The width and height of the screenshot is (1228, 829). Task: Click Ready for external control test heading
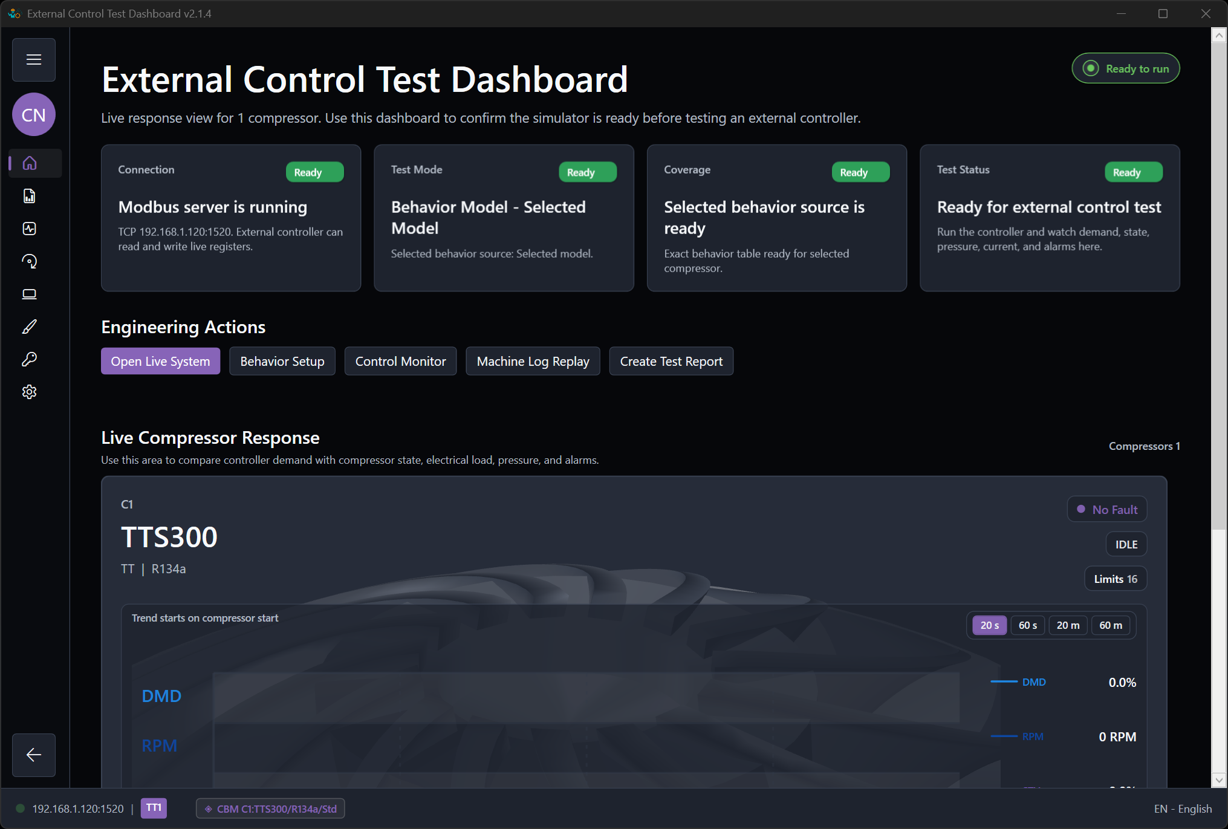[1049, 207]
